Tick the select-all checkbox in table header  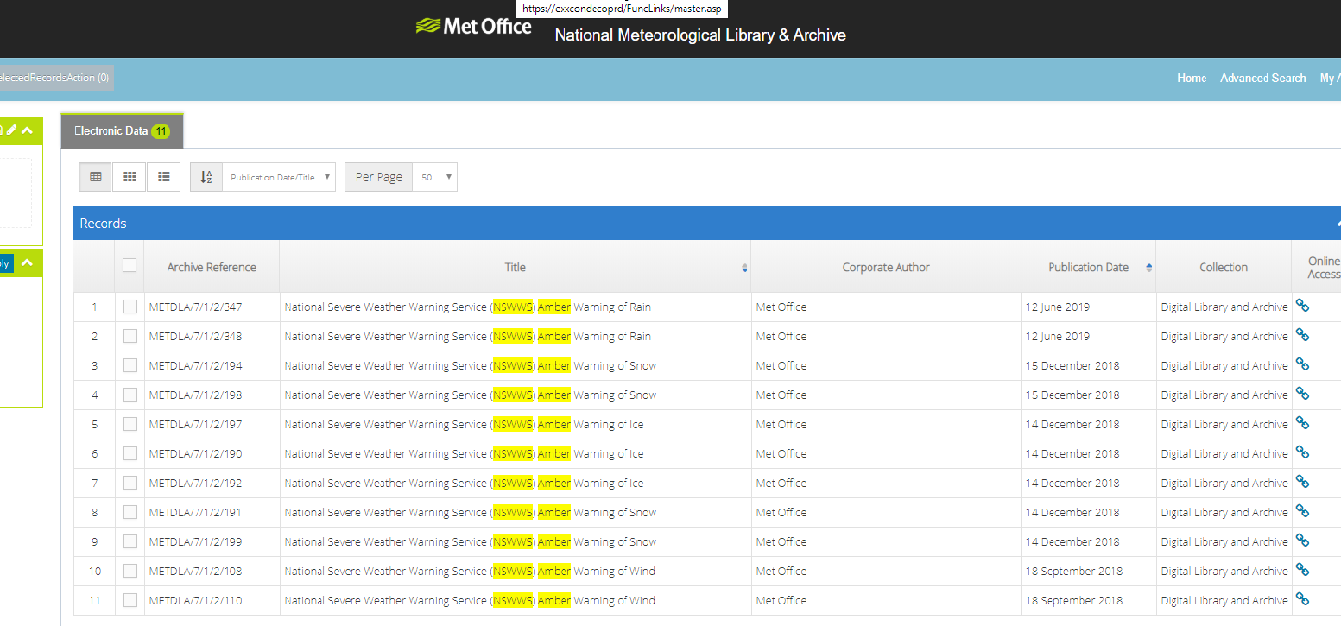click(130, 266)
